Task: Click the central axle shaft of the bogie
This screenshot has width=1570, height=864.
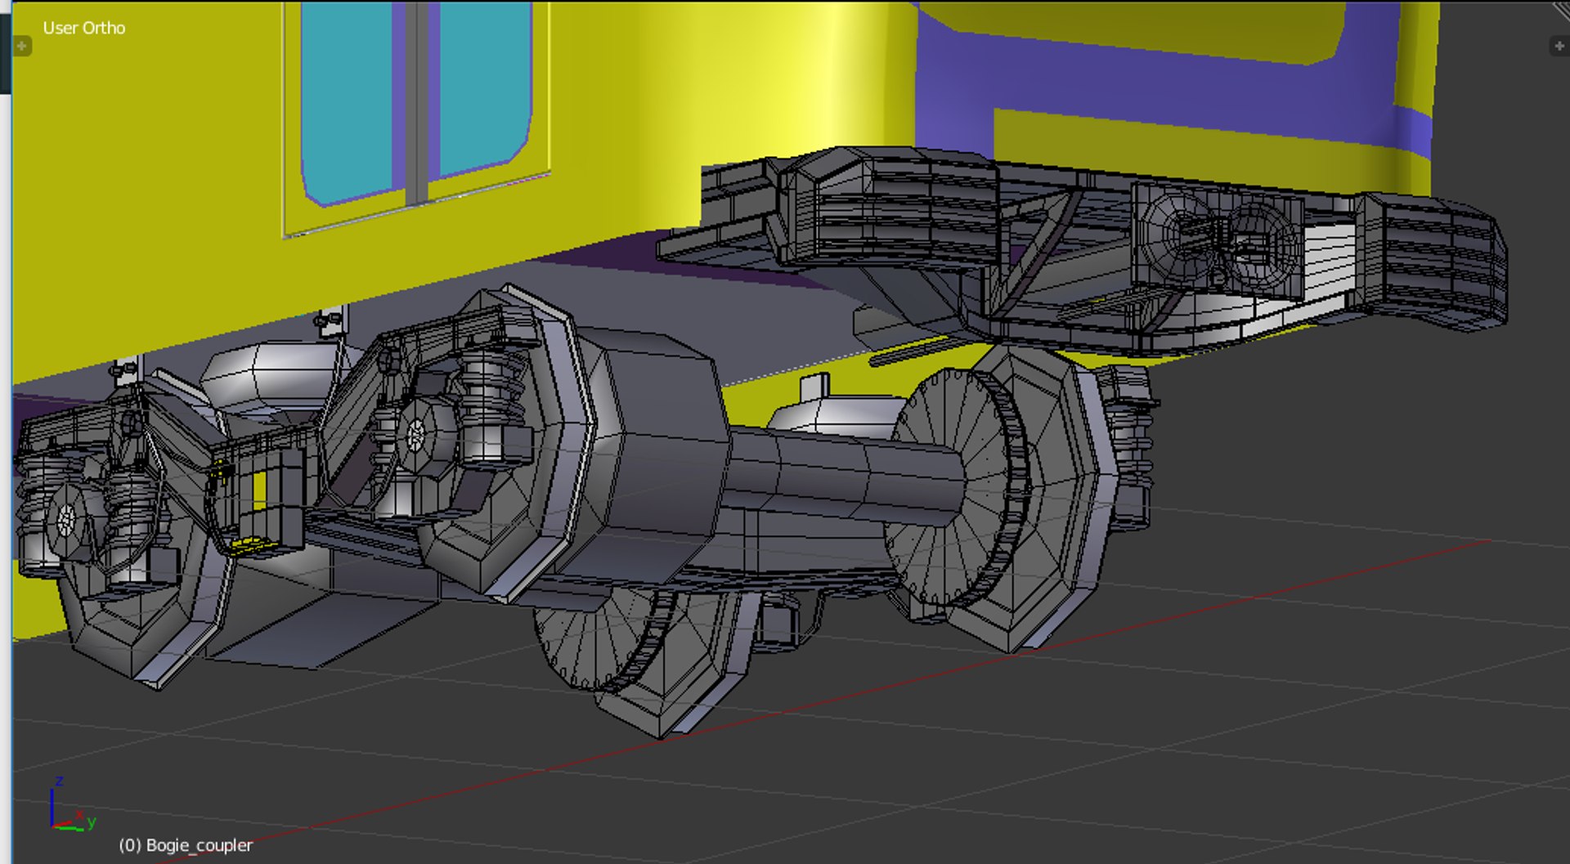Action: coord(846,477)
